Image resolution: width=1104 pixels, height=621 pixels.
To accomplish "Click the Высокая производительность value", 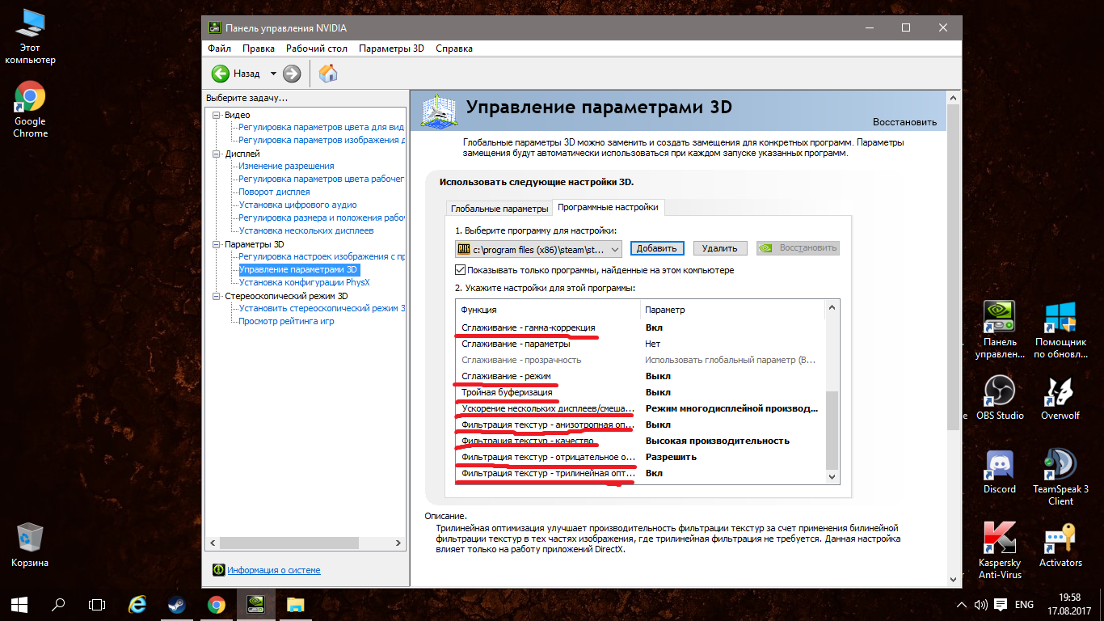I will (718, 441).
